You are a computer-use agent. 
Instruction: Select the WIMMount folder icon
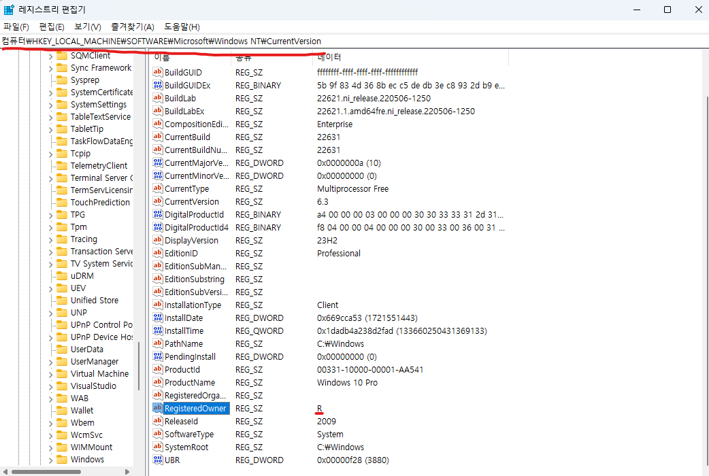[x=62, y=447]
